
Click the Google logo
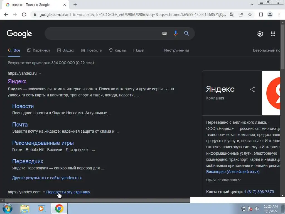[x=19, y=34]
